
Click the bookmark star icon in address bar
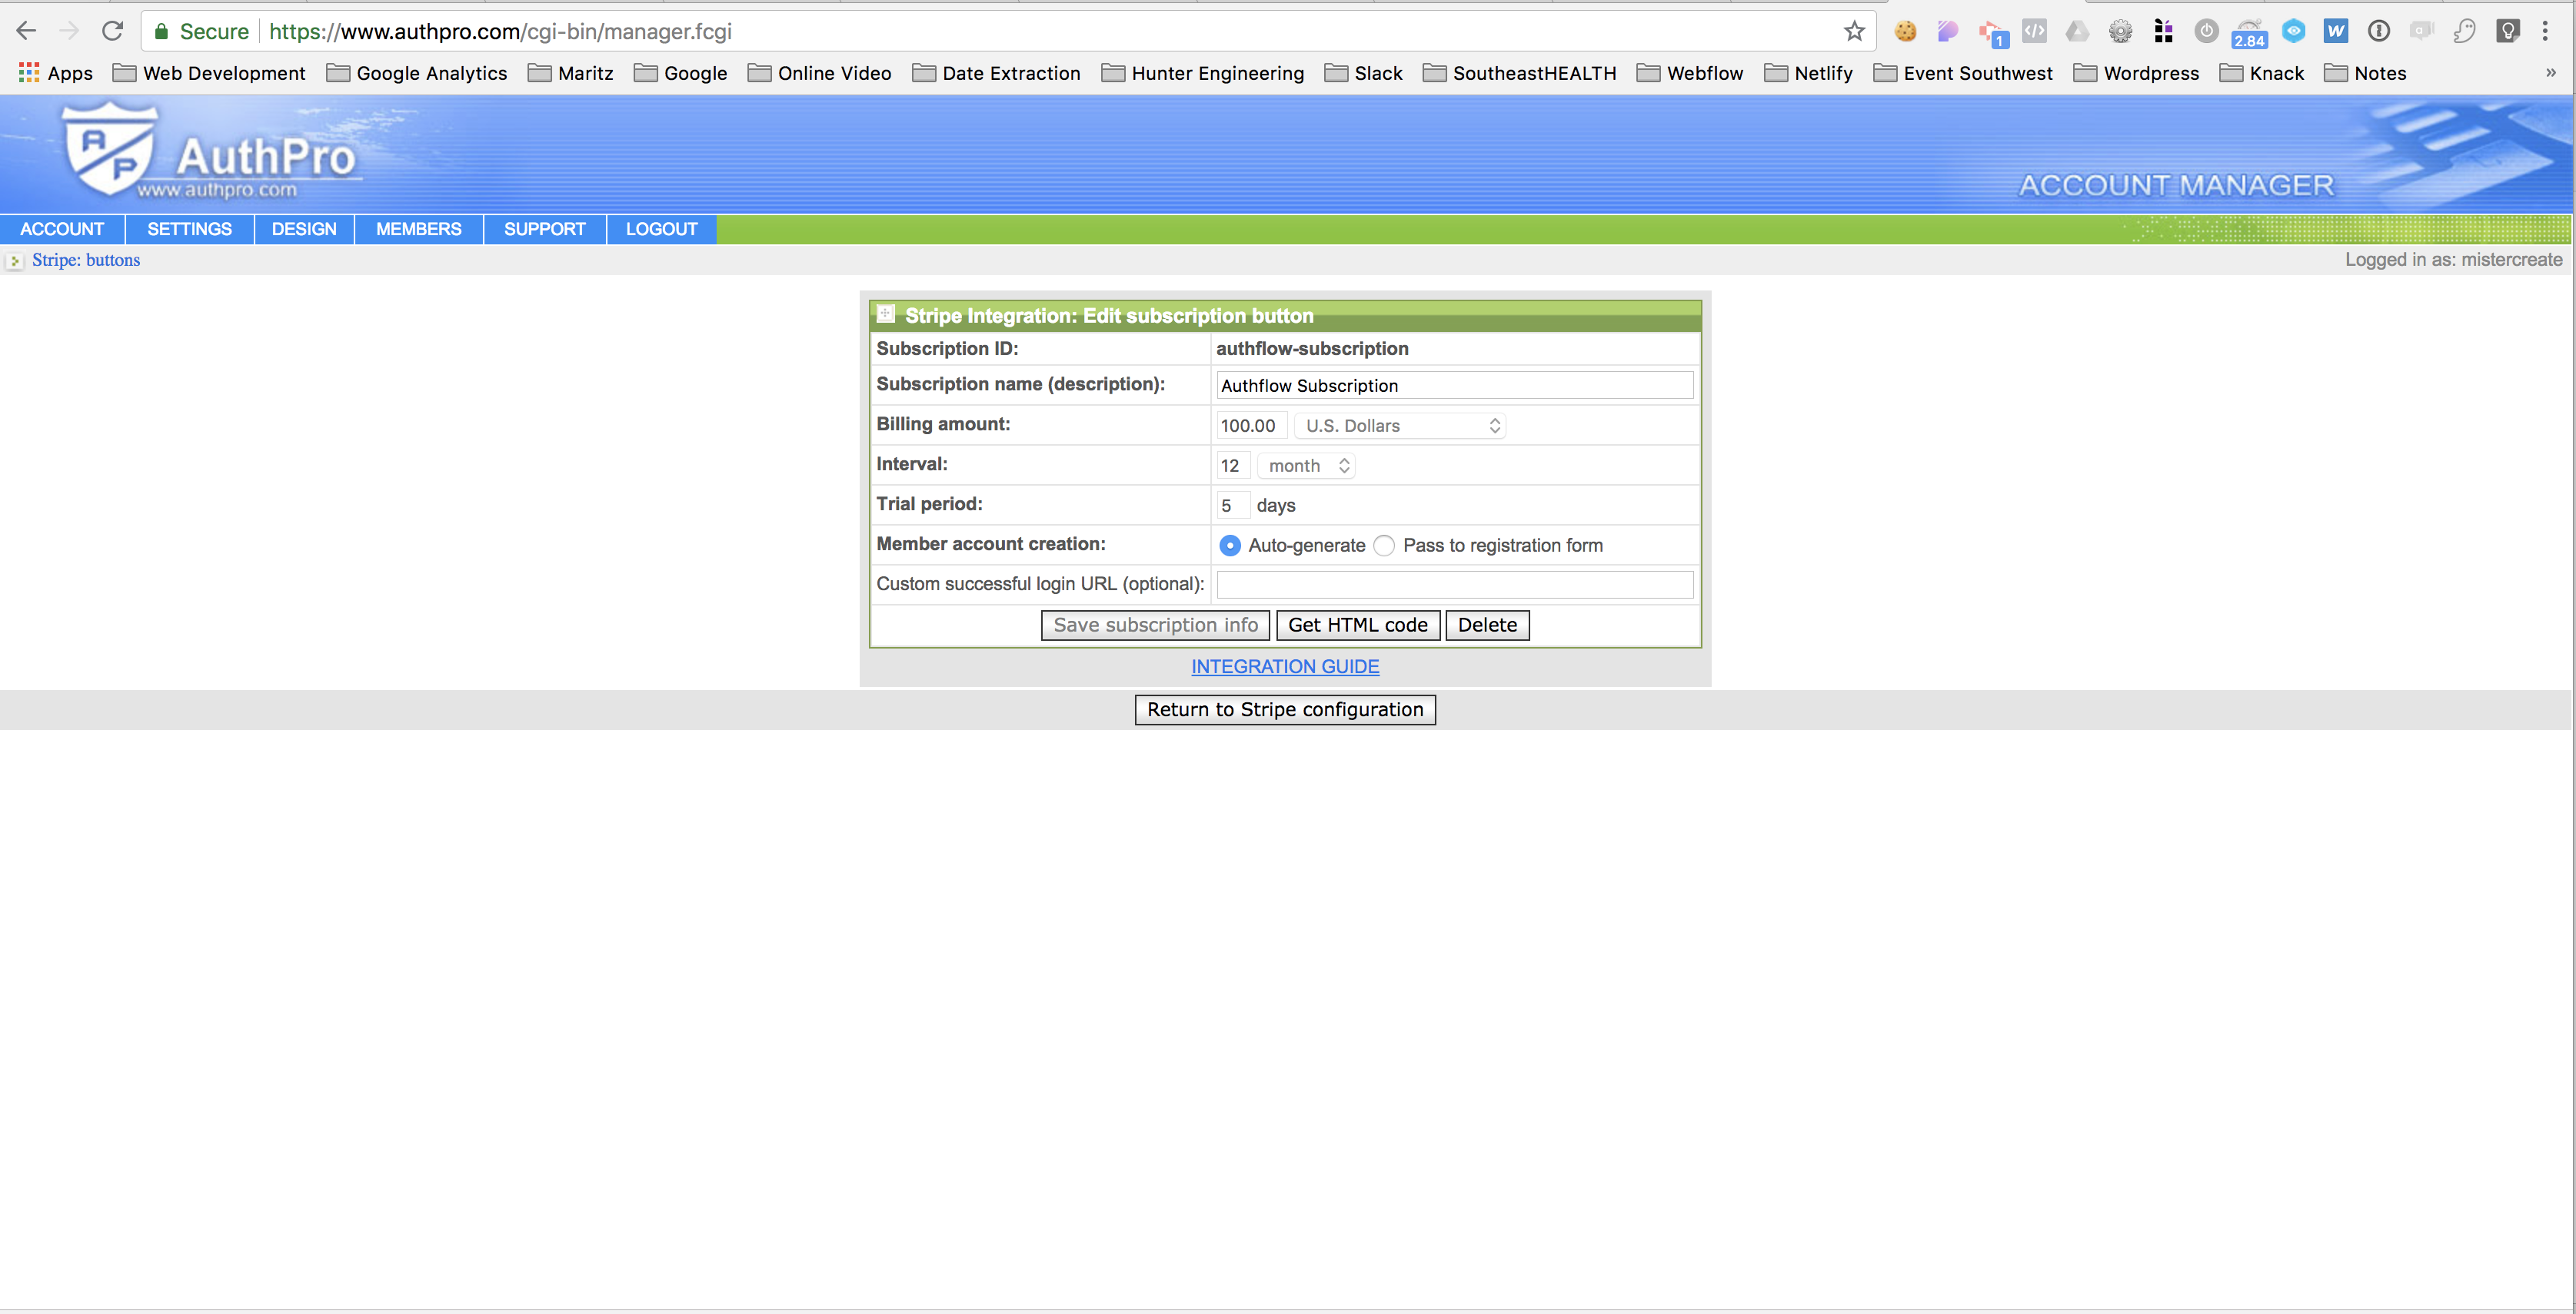(1854, 31)
